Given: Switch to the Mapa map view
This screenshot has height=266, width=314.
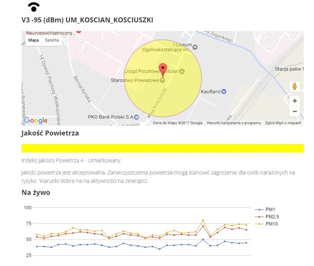Looking at the screenshot, I should (34, 40).
